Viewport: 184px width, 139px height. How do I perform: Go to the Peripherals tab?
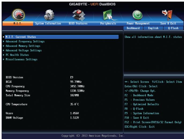pyautogui.click(x=108, y=23)
